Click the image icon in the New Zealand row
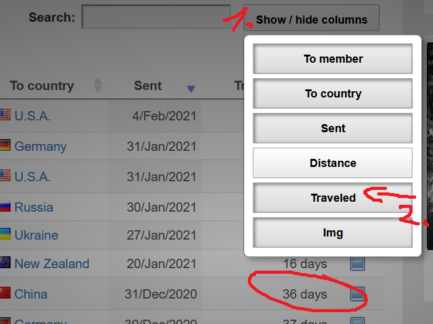 coord(357,264)
